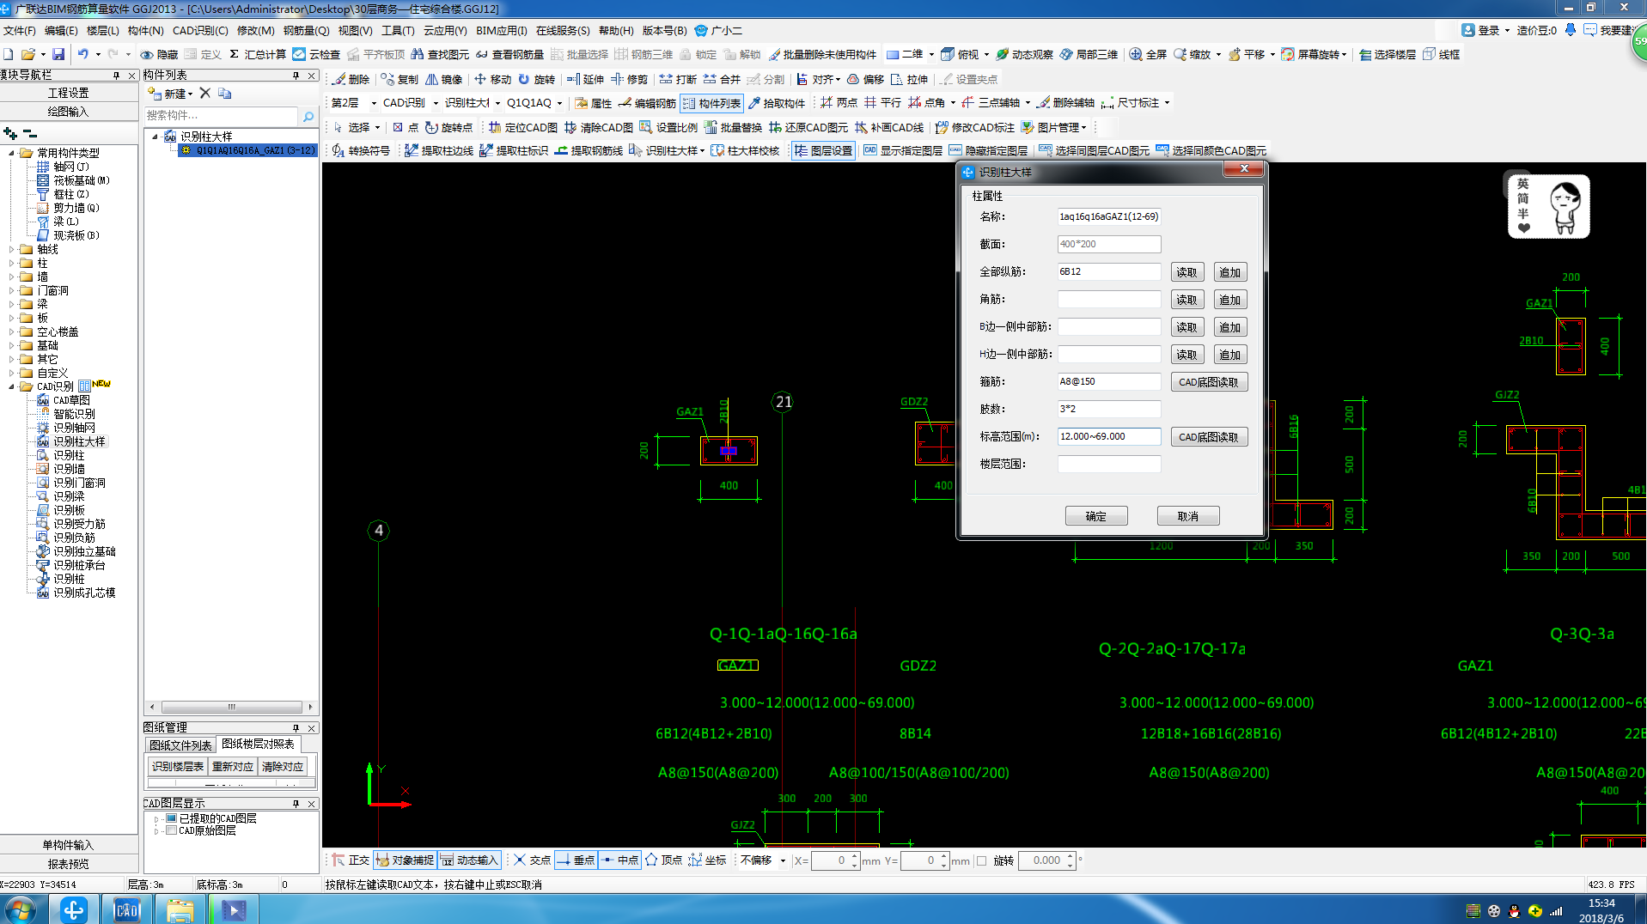Viewport: 1647px width, 924px height.
Task: Open 新建 new component dropdown
Action: point(171,93)
